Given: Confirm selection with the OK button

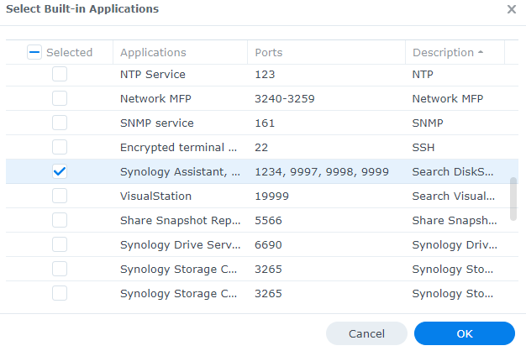Looking at the screenshot, I should click(x=465, y=333).
